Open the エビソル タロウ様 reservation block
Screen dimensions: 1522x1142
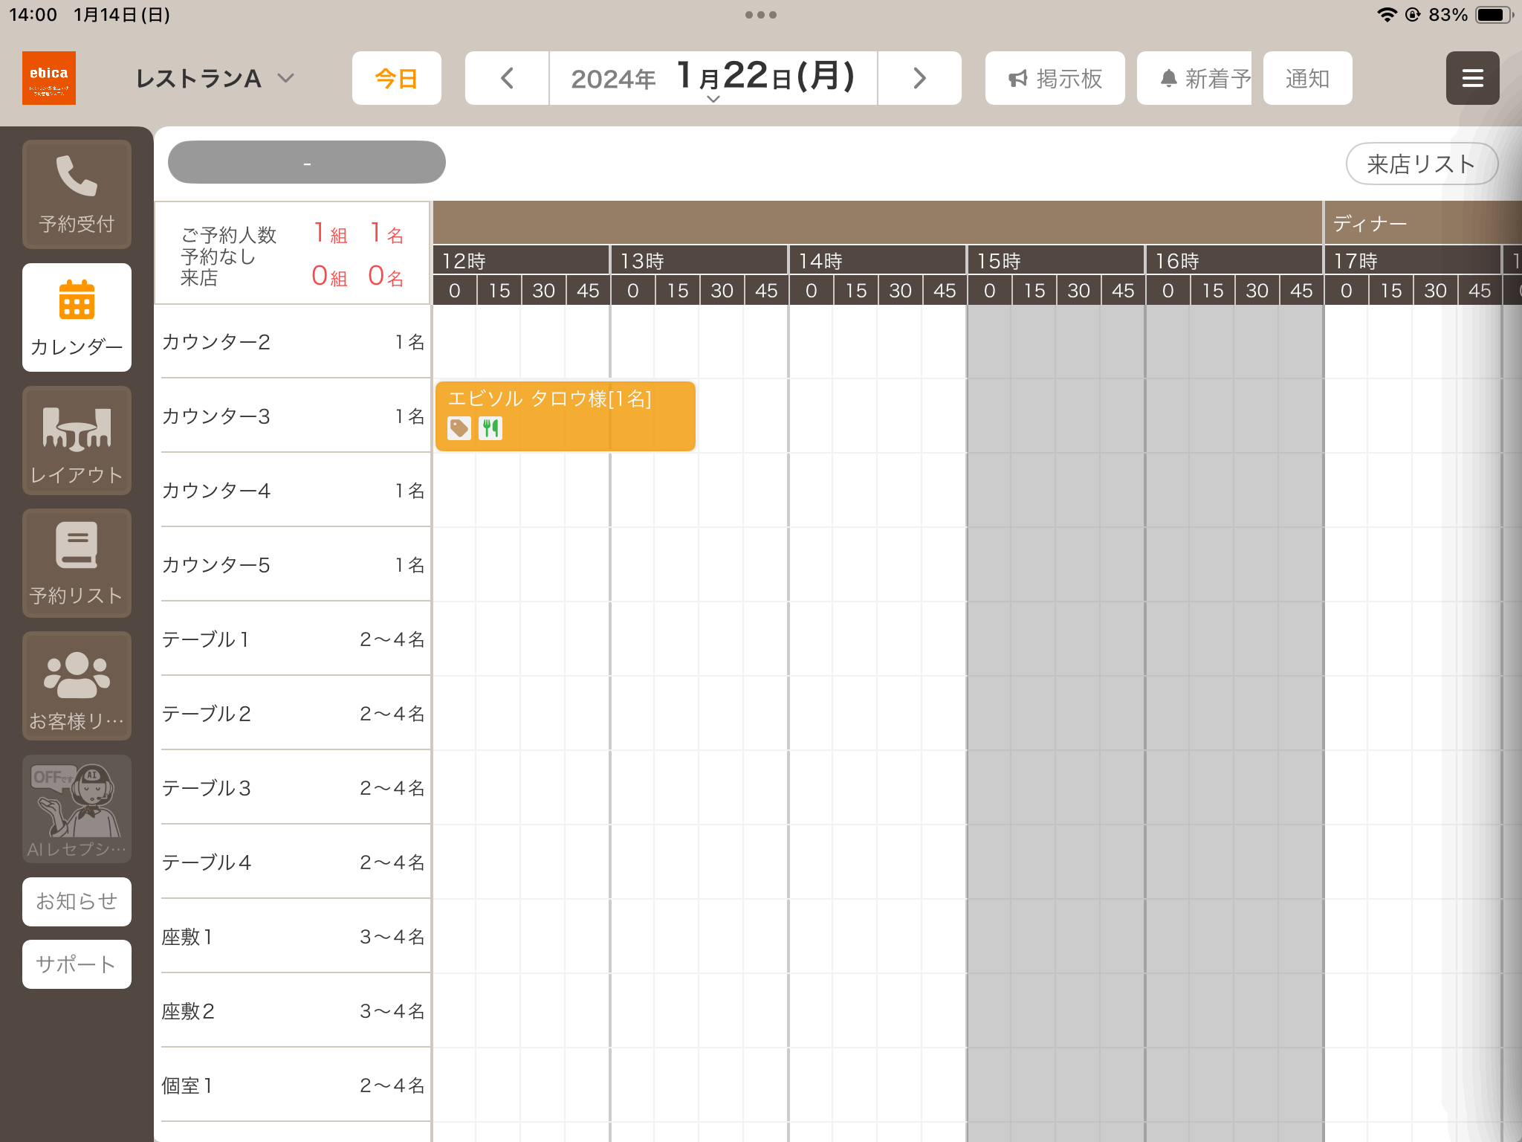566,416
